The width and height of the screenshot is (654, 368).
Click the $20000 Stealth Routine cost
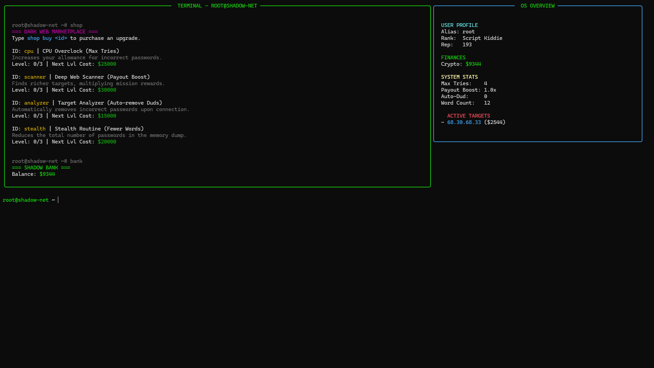(x=107, y=141)
